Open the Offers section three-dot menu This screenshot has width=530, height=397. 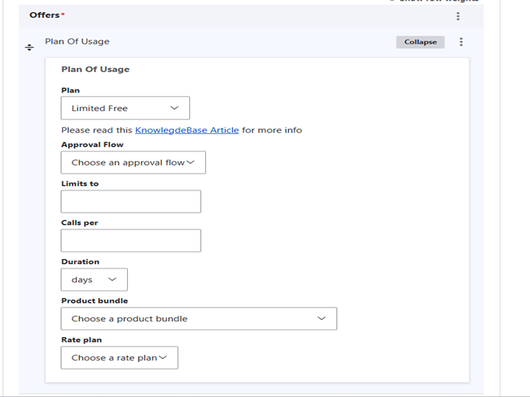click(458, 16)
